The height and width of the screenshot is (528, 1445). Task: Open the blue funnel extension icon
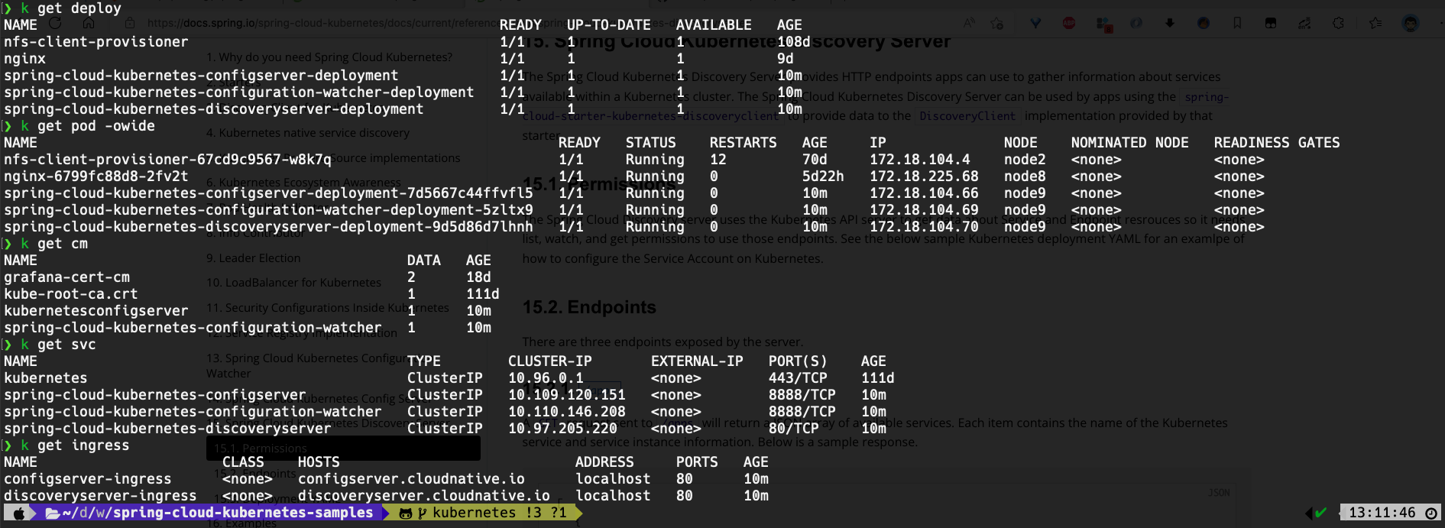[1035, 23]
